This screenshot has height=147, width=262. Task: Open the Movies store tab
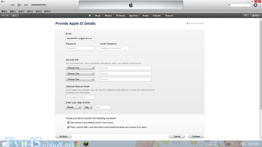coord(108,16)
